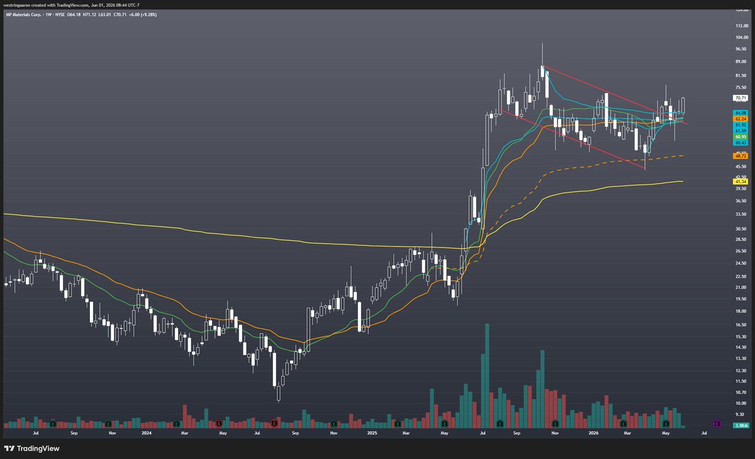Viewport: 755px width, 459px height.
Task: Click the 2025 label on time axis
Action: point(371,433)
